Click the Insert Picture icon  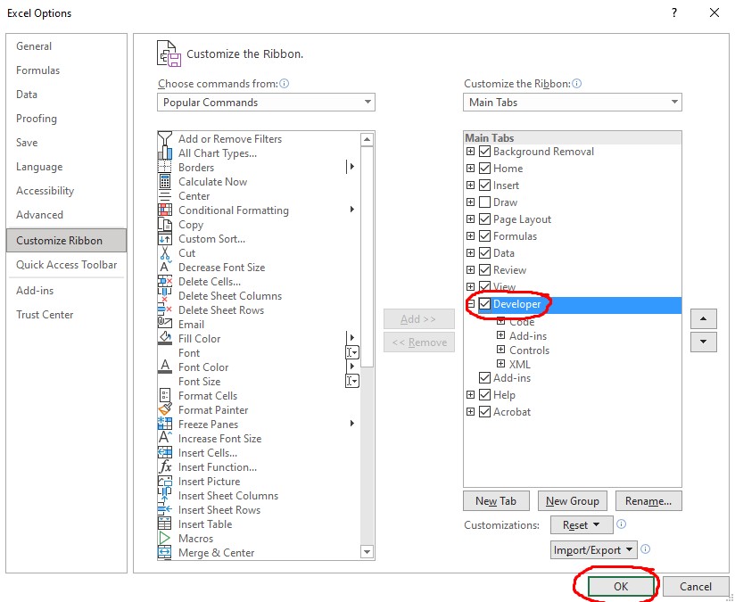[x=164, y=482]
